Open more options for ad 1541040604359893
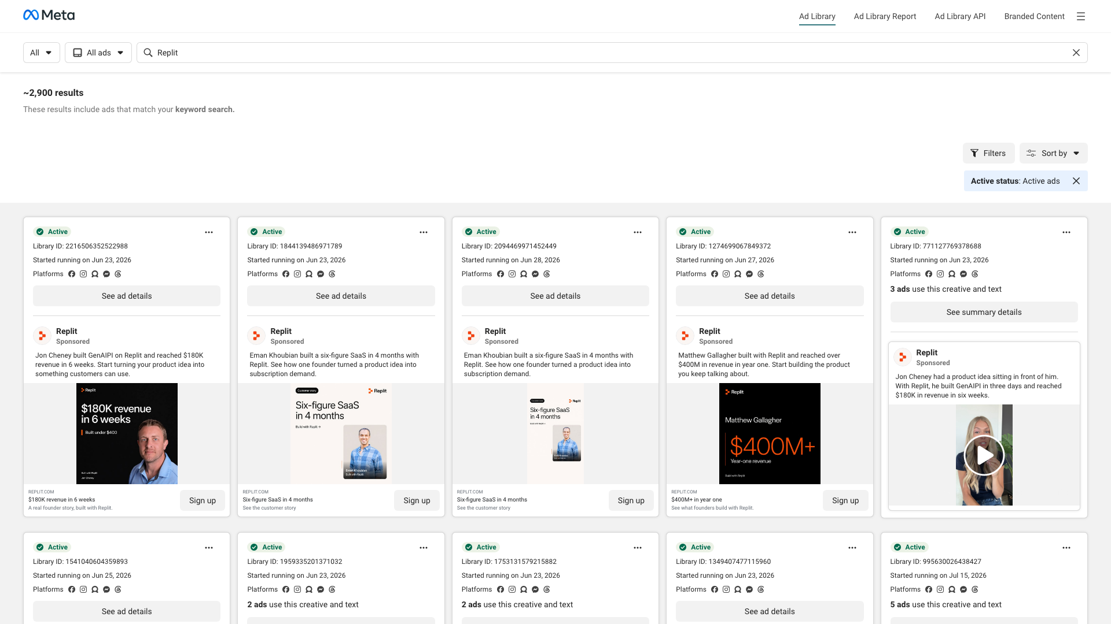The image size is (1111, 624). click(209, 548)
